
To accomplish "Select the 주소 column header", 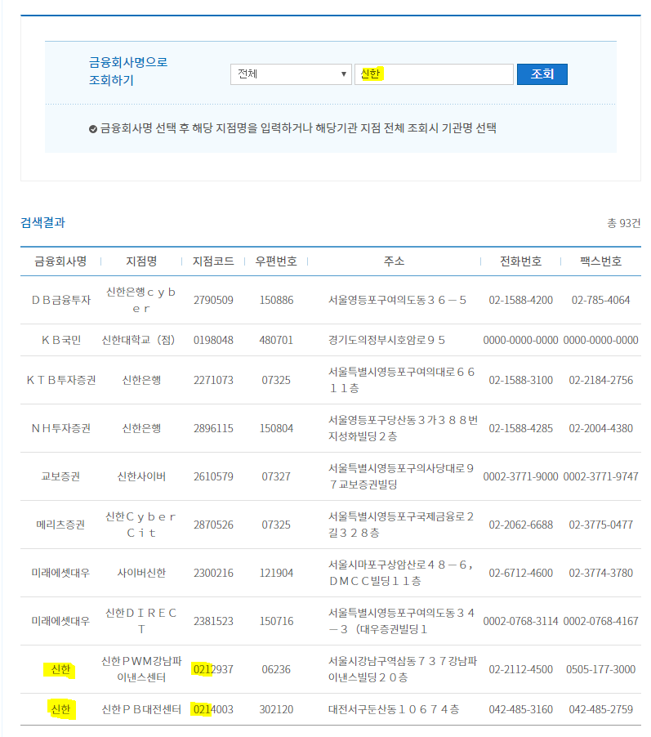I will pyautogui.click(x=394, y=261).
